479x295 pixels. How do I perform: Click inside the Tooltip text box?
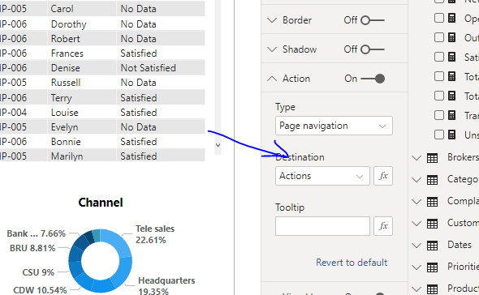(x=322, y=226)
